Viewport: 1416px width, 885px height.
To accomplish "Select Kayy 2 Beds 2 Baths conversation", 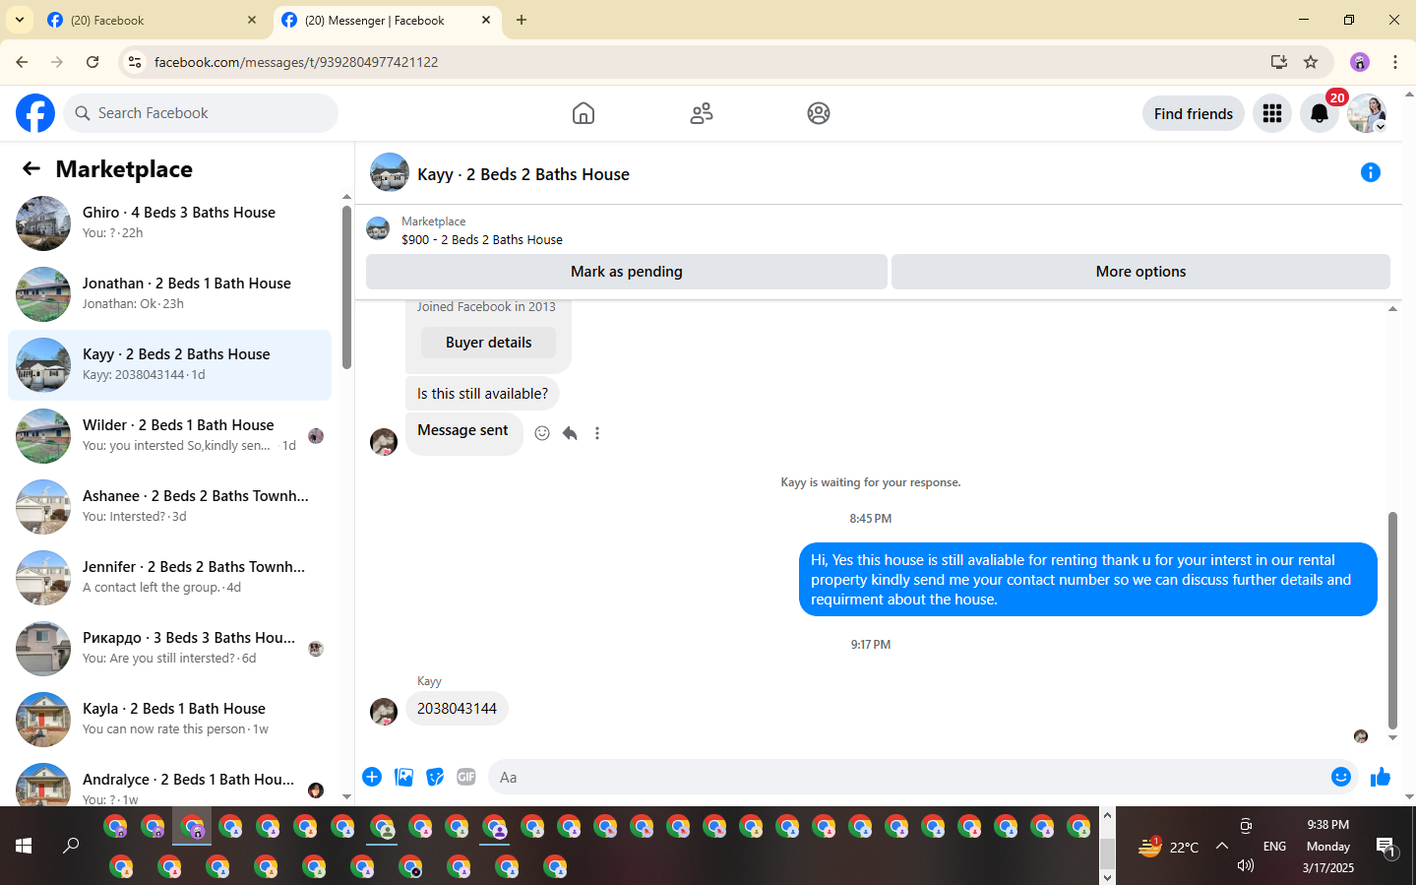I will 169,365.
